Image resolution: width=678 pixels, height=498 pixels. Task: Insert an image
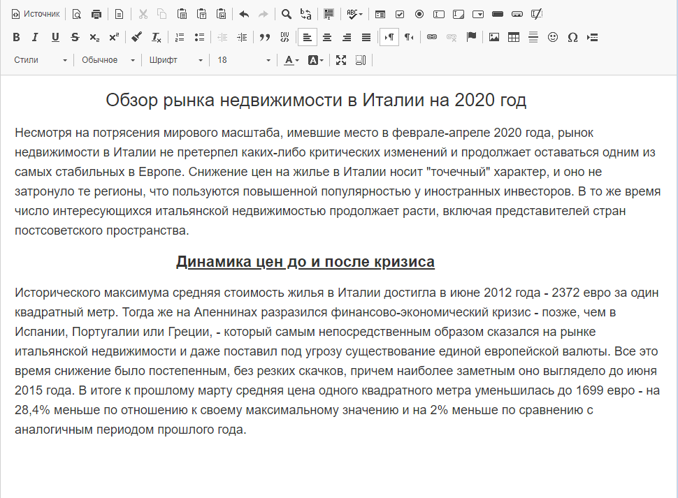tap(494, 37)
